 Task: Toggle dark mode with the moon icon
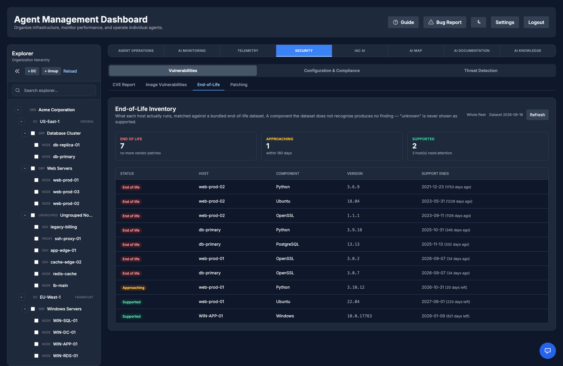pos(479,22)
